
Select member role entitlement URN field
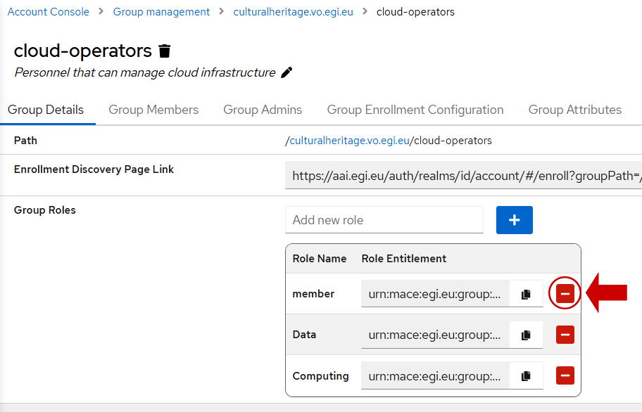click(x=435, y=294)
